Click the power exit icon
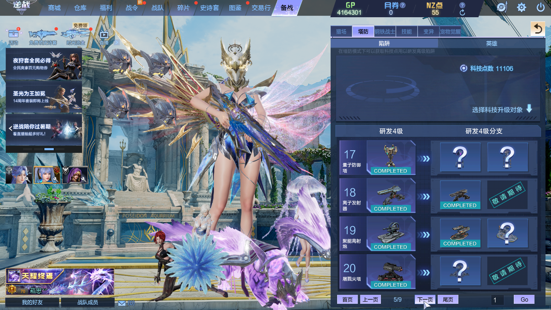The image size is (551, 310). pos(541,7)
